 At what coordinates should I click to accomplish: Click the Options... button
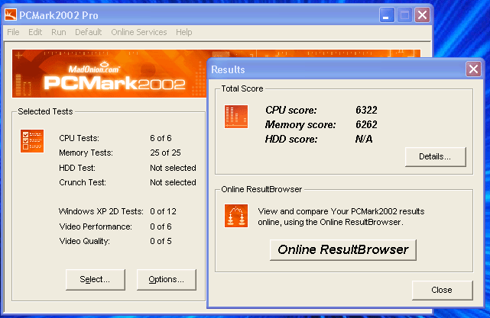point(166,280)
